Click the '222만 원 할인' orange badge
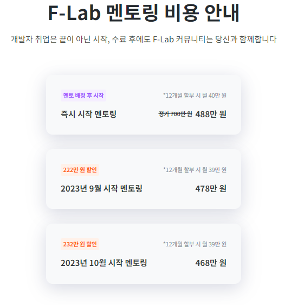 (80, 170)
